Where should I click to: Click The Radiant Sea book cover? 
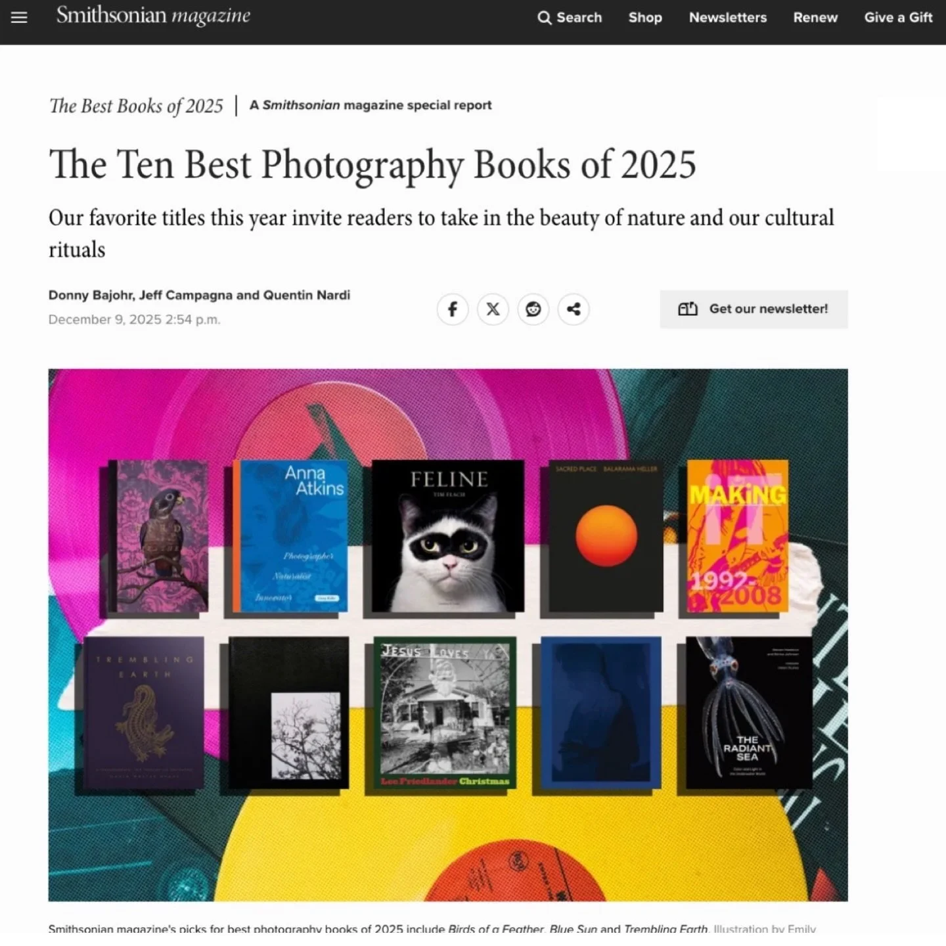(x=748, y=713)
